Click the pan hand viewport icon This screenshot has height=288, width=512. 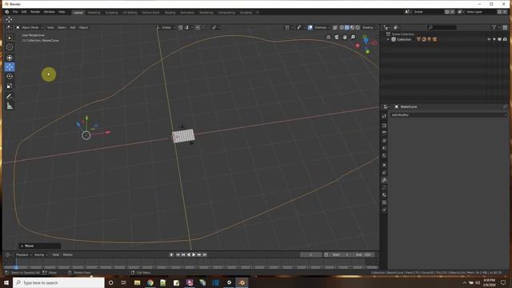[x=345, y=38]
